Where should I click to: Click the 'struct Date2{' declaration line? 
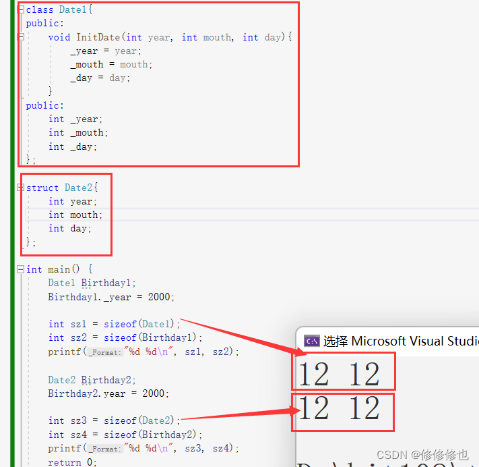click(x=62, y=188)
